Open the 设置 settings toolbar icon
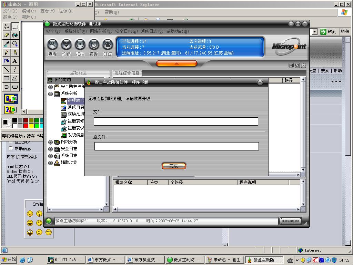This screenshot has height=265, width=353. [94, 45]
